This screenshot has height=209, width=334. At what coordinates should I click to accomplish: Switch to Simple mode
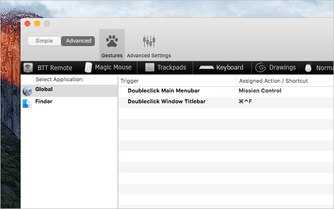(44, 41)
